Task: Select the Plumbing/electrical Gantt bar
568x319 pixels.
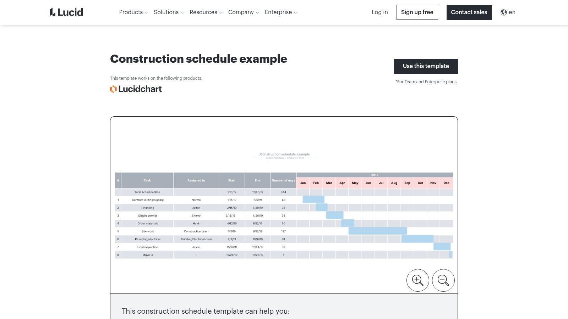Action: [417, 239]
